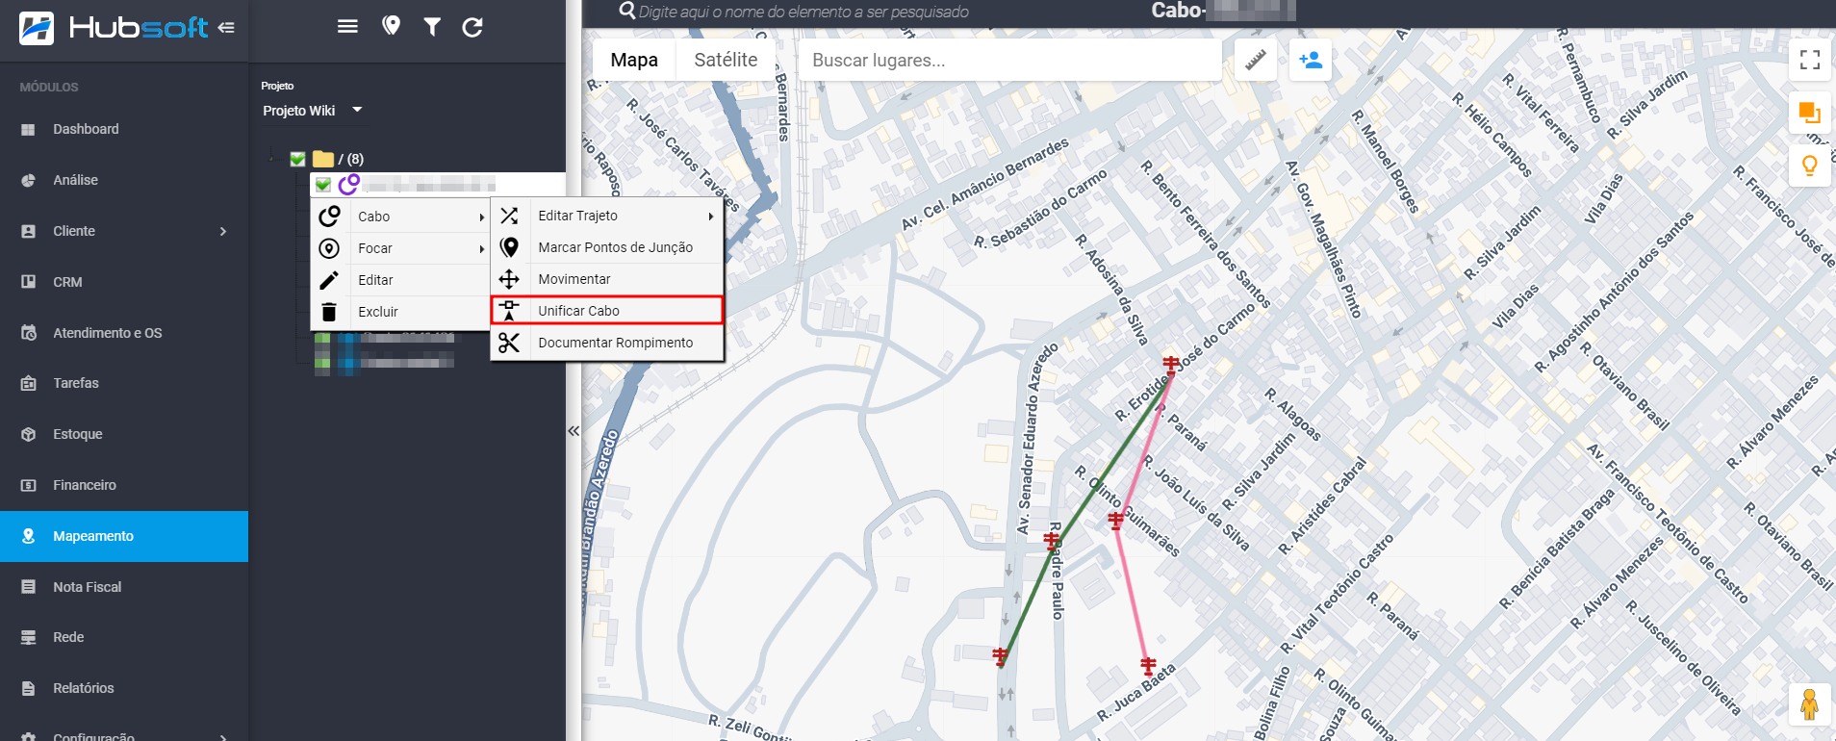1836x741 pixels.
Task: Click the Hubsoft logo
Action: click(114, 27)
